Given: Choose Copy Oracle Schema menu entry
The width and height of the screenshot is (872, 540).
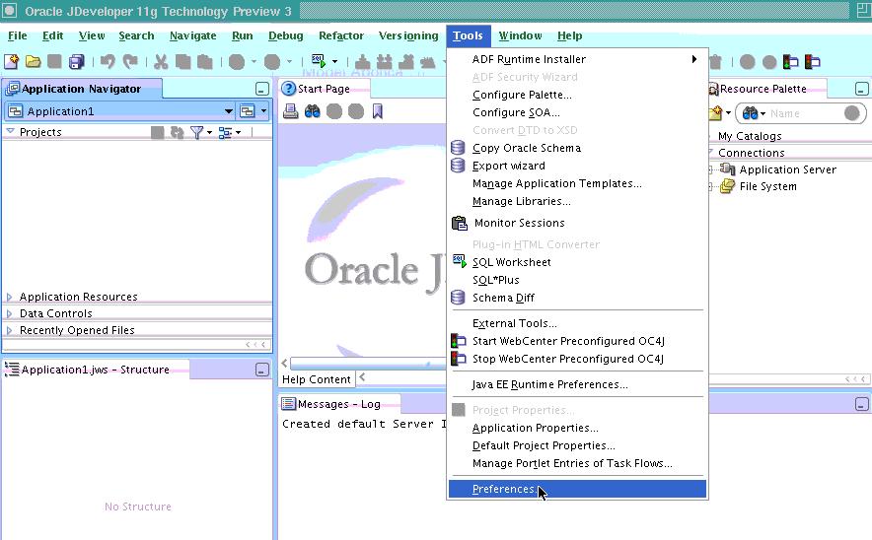Looking at the screenshot, I should (x=577, y=148).
